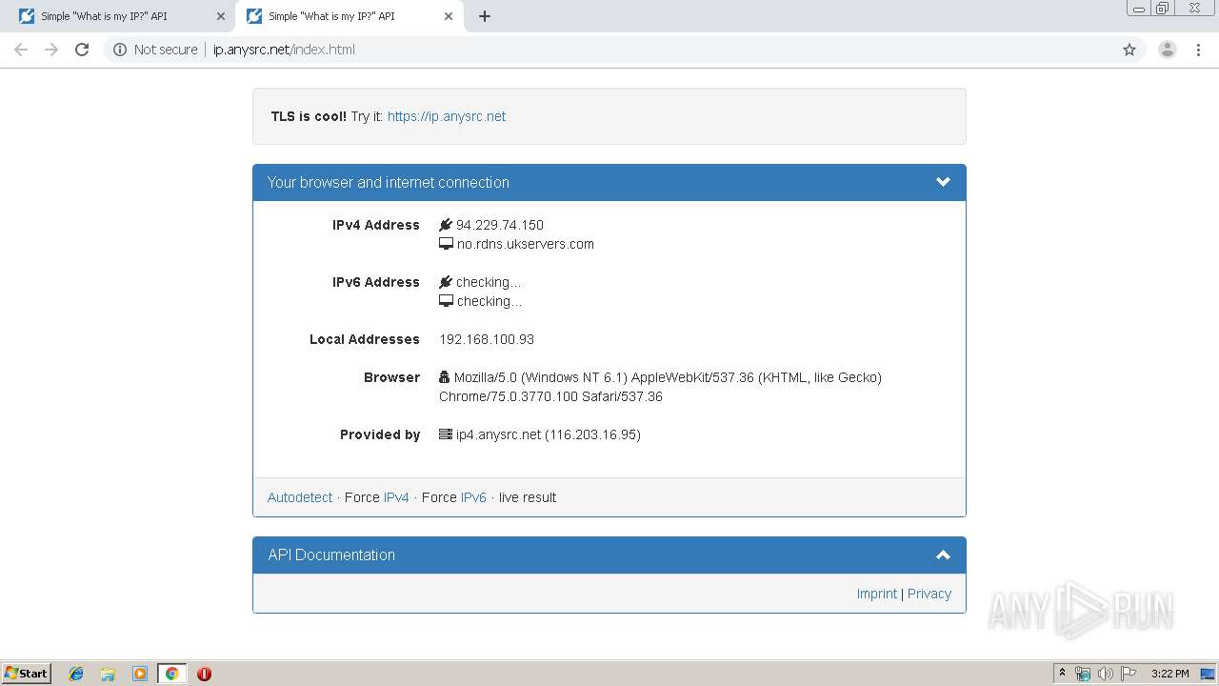Toggle API Documentation panel chevron

coord(943,555)
